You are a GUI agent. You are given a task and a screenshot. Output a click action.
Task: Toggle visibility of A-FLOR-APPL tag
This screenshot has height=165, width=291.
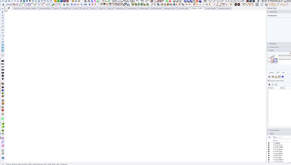coord(269,156)
